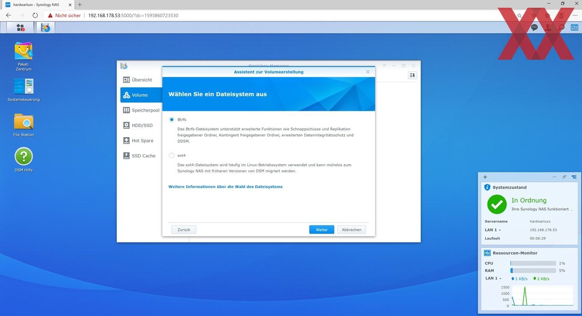Open a new browser tab

pyautogui.click(x=80, y=4)
